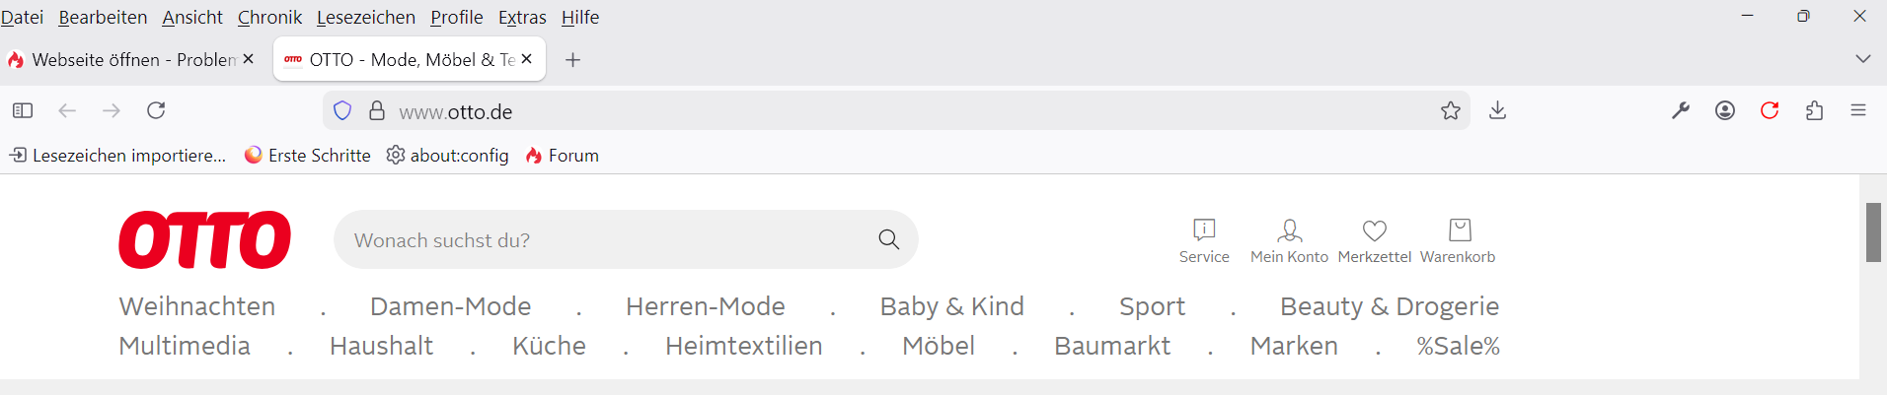1887x395 pixels.
Task: Click the Wonach suchst du search field
Action: point(602,240)
